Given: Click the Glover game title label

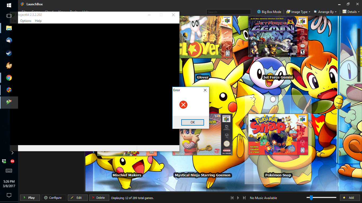Looking at the screenshot, I should [203, 77].
